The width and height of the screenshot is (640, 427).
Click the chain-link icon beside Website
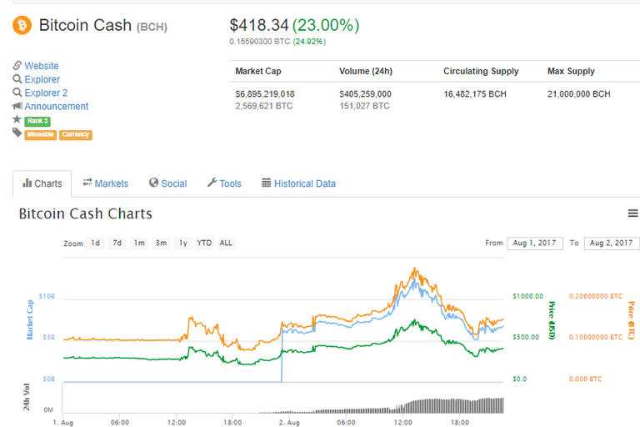click(17, 65)
